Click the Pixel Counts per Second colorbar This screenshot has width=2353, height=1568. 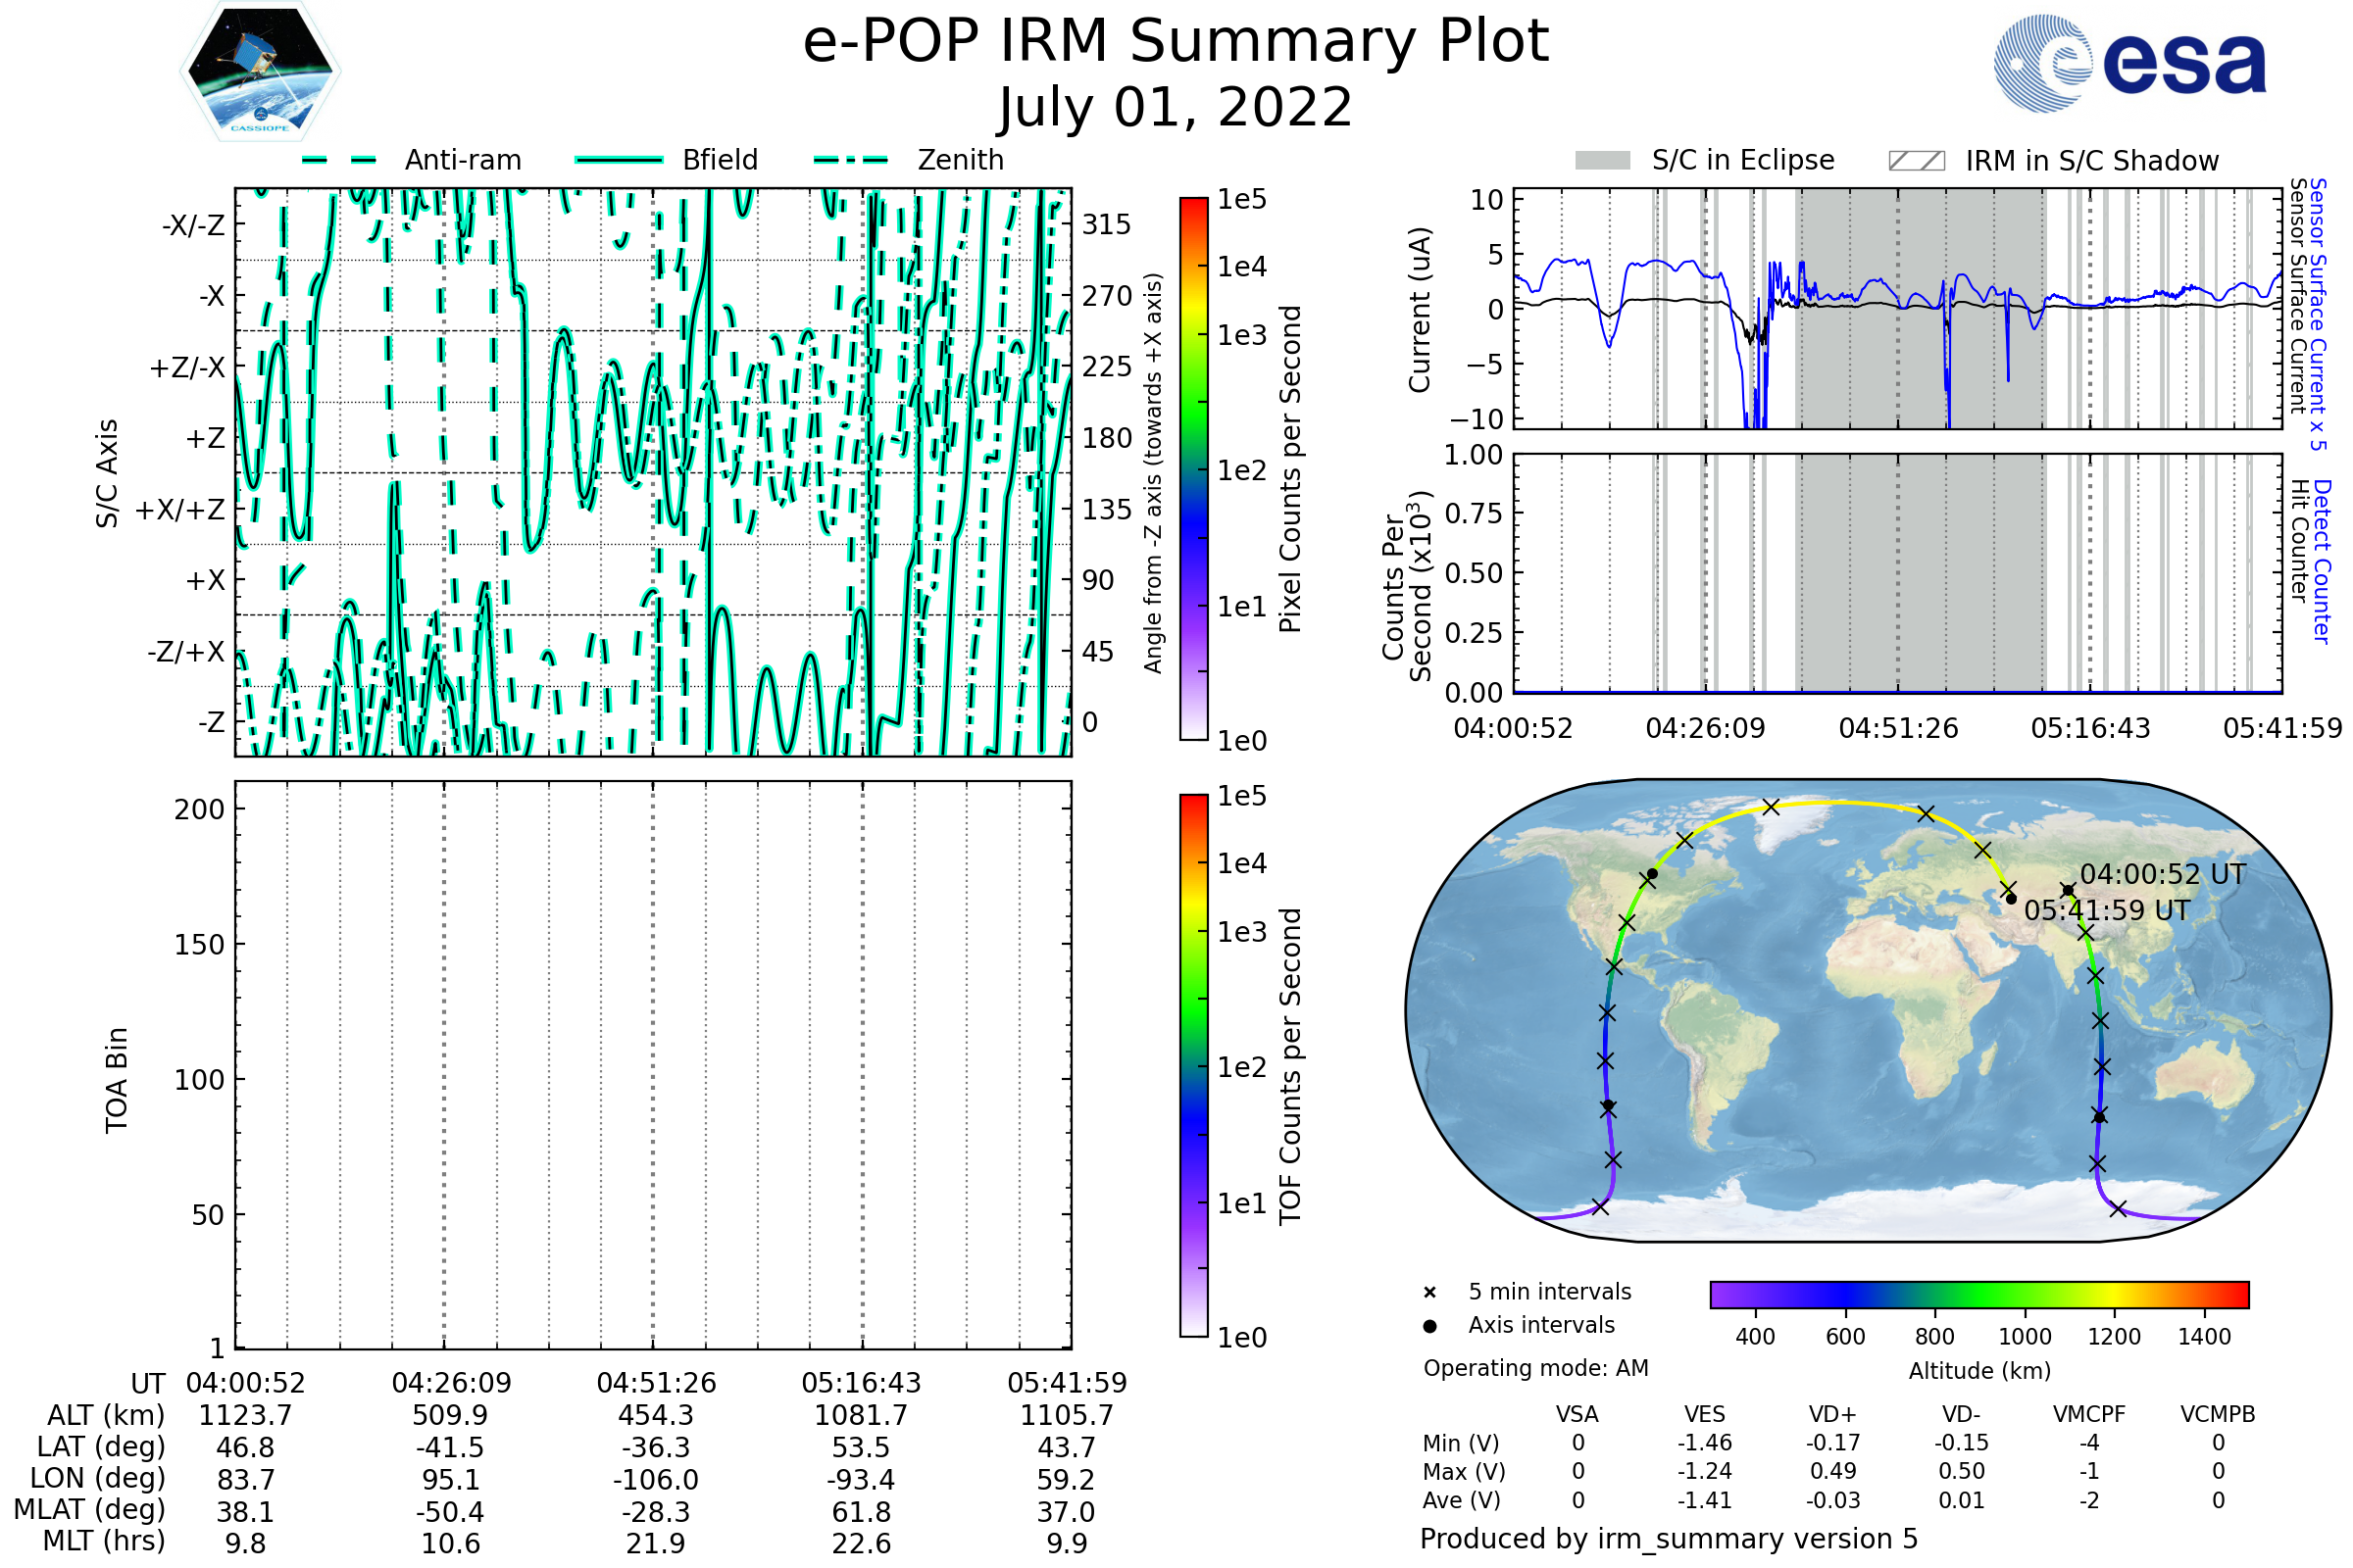click(1193, 468)
